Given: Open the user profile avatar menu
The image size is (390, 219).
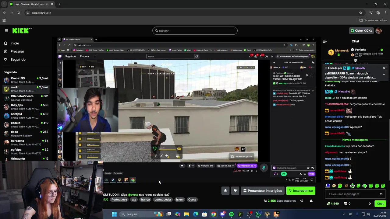Looking at the screenshot, I should click(379, 31).
